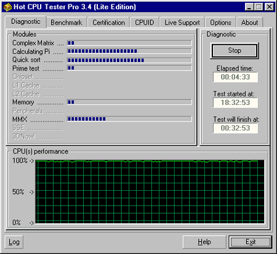Open the Benchmark tab

click(66, 23)
